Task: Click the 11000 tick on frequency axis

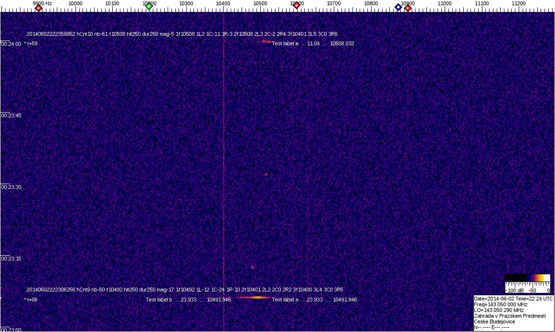Action: pyautogui.click(x=445, y=3)
